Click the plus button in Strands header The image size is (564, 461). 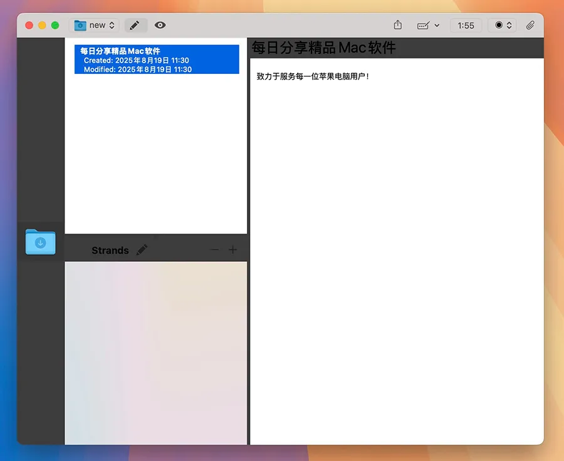click(x=233, y=250)
